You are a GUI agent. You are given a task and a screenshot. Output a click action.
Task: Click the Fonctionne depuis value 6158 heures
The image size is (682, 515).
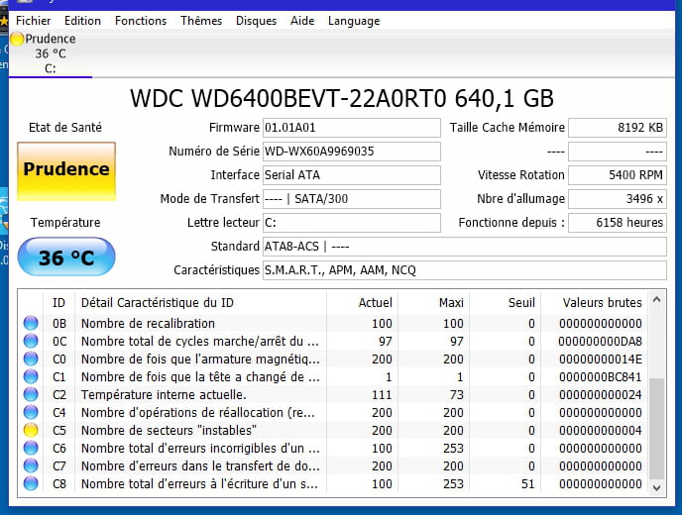[x=618, y=223]
